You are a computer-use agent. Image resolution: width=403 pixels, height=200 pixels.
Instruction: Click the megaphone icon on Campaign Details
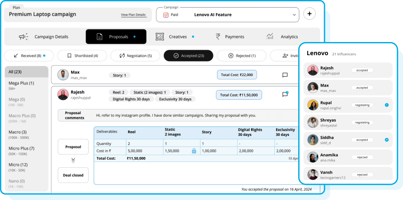24,37
